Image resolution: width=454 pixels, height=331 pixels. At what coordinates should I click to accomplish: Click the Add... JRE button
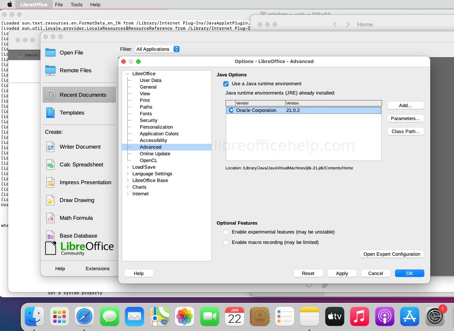pos(405,106)
